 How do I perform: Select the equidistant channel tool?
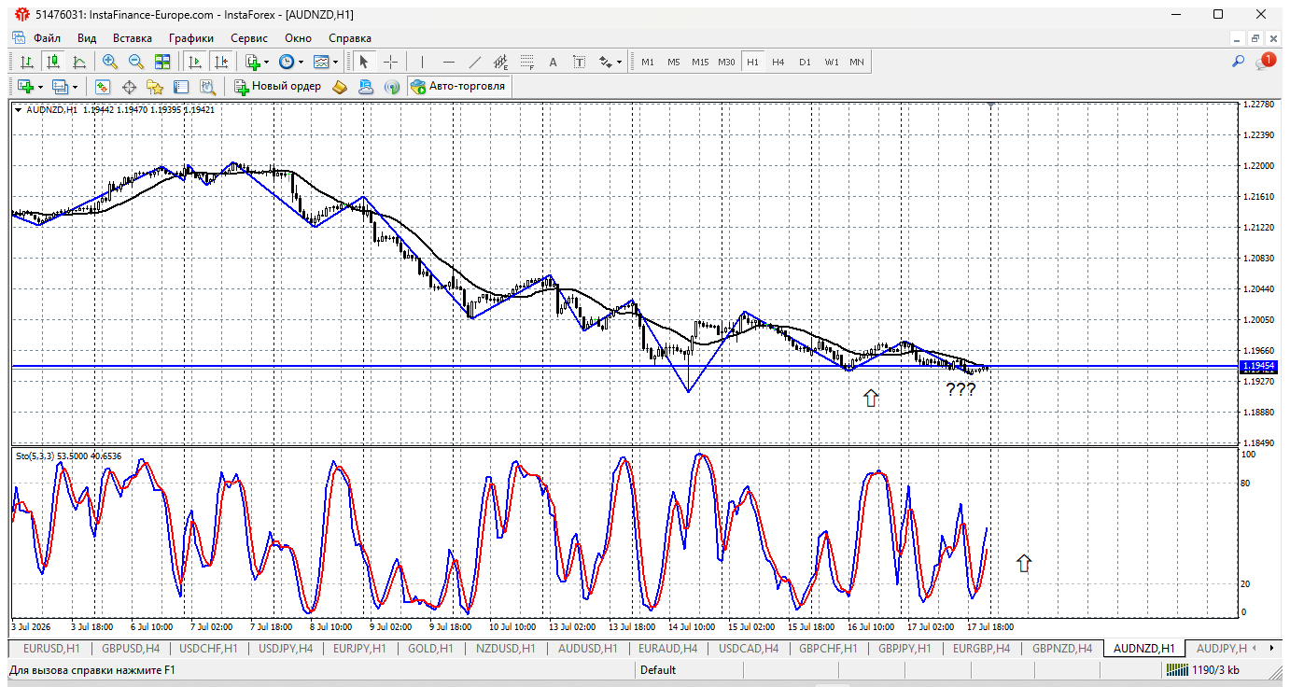coord(500,62)
